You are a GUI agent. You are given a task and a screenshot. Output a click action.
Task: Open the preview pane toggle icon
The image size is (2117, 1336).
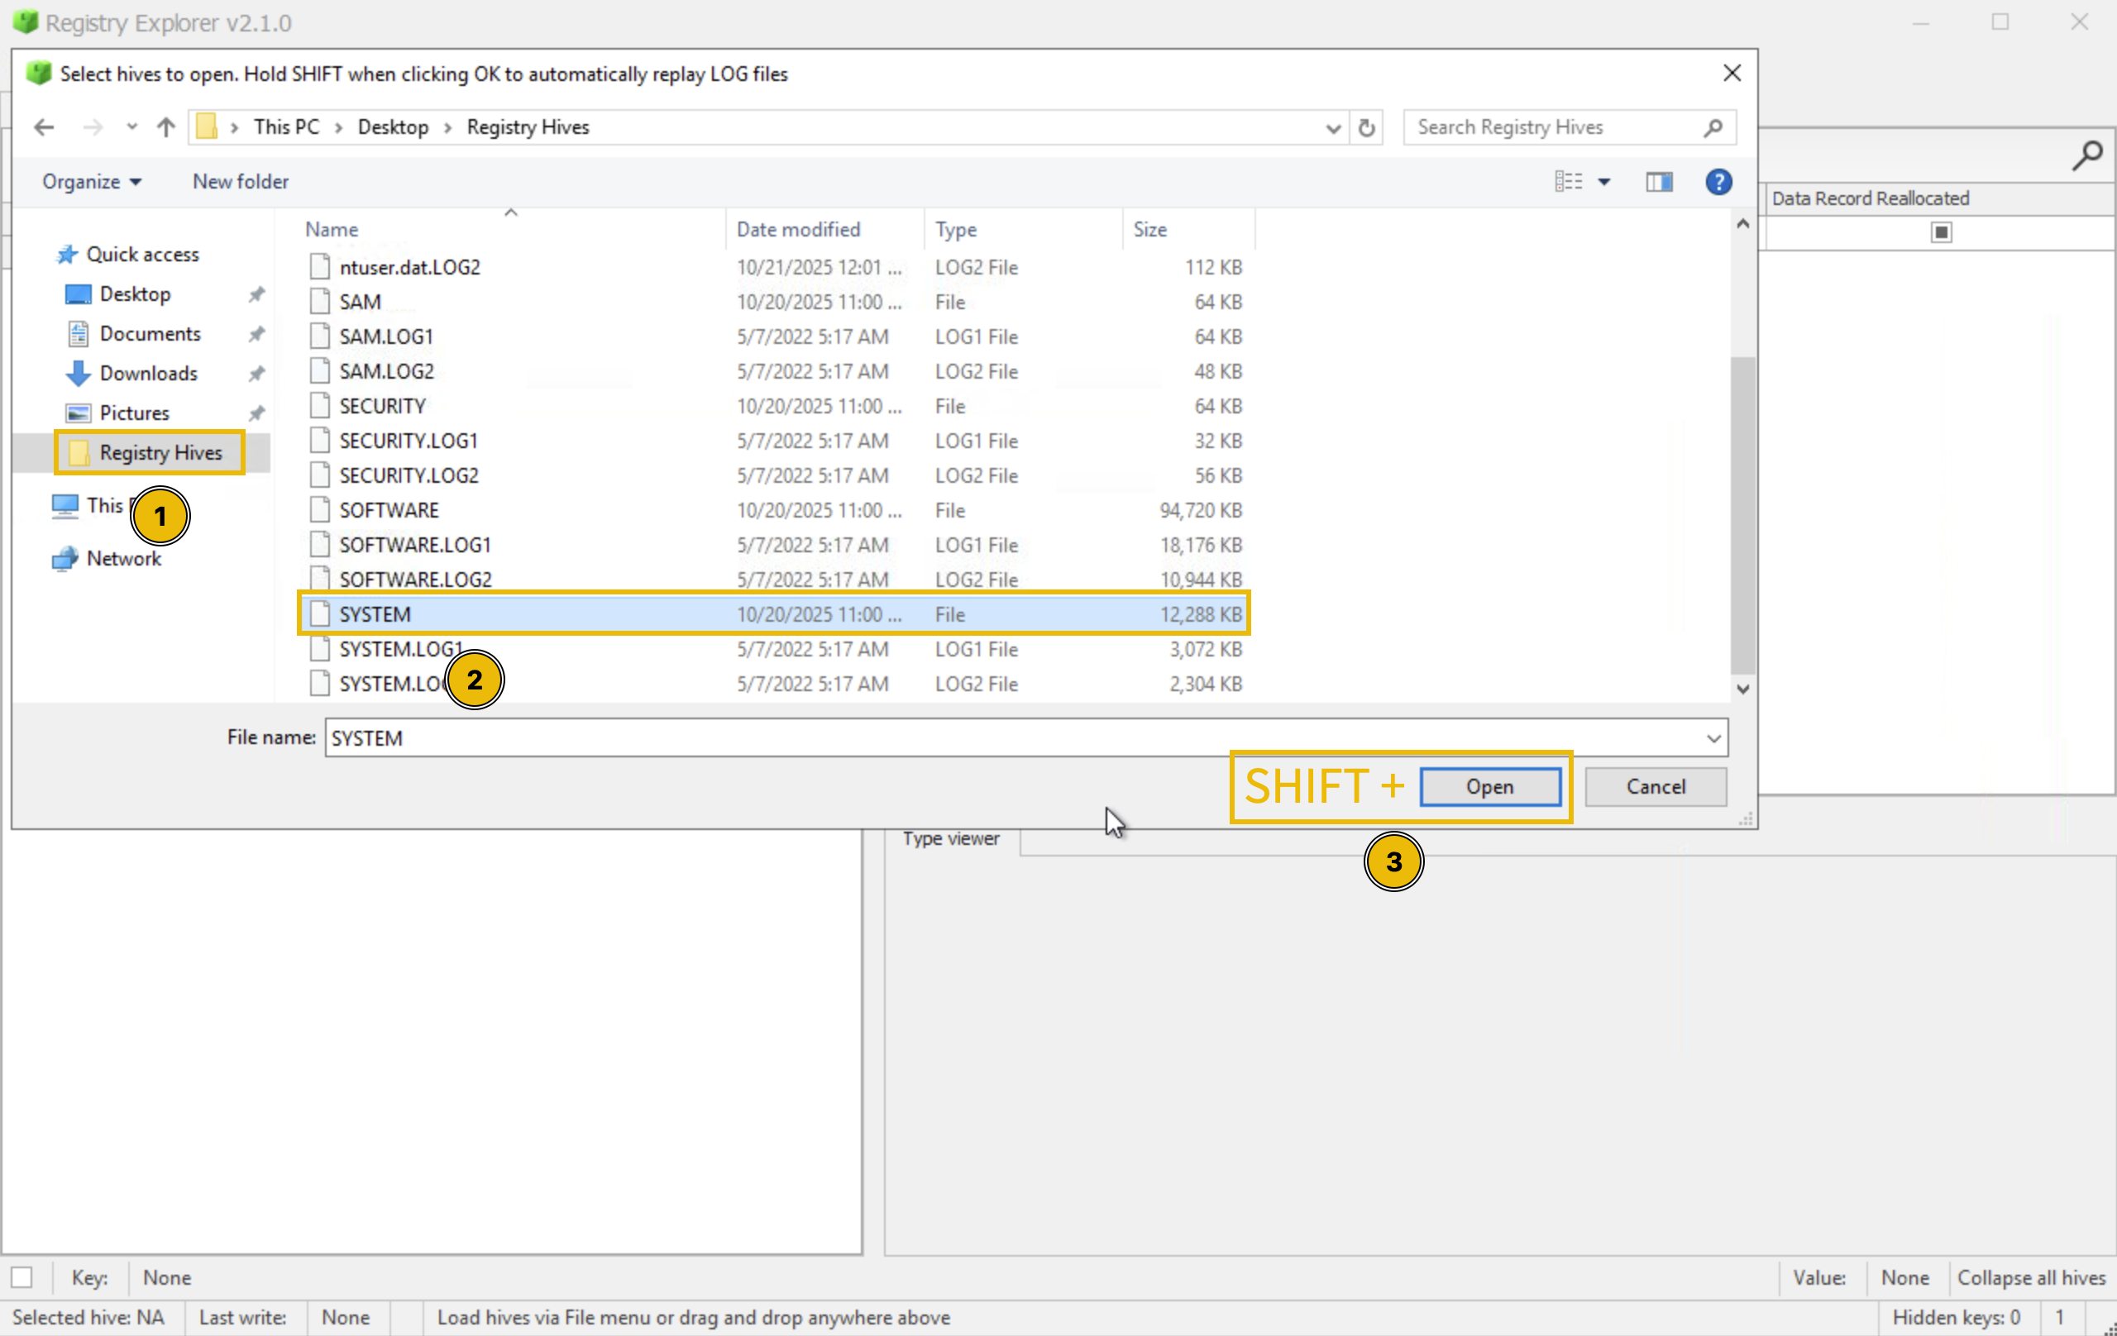pos(1660,182)
